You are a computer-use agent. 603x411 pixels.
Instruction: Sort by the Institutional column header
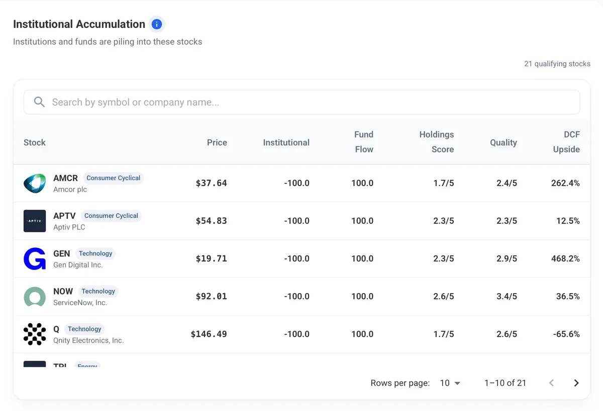286,142
